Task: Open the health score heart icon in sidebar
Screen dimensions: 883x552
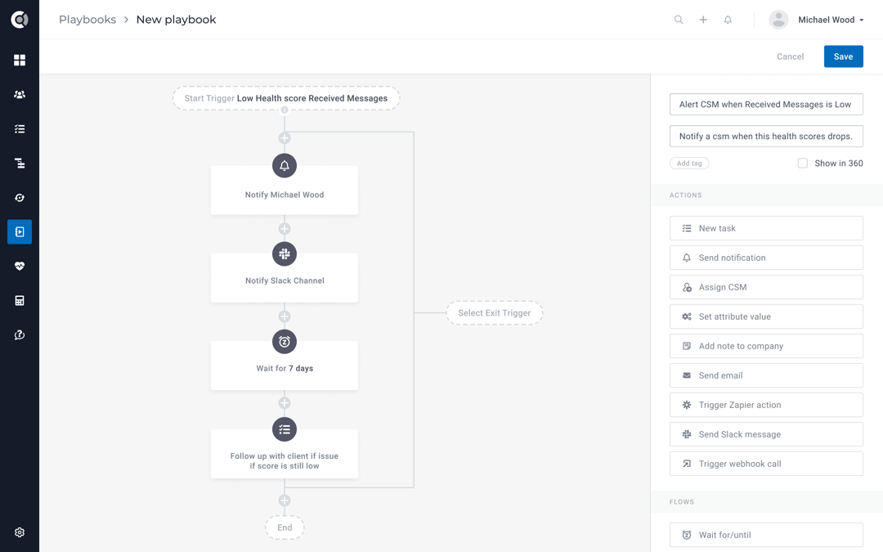Action: click(x=20, y=266)
